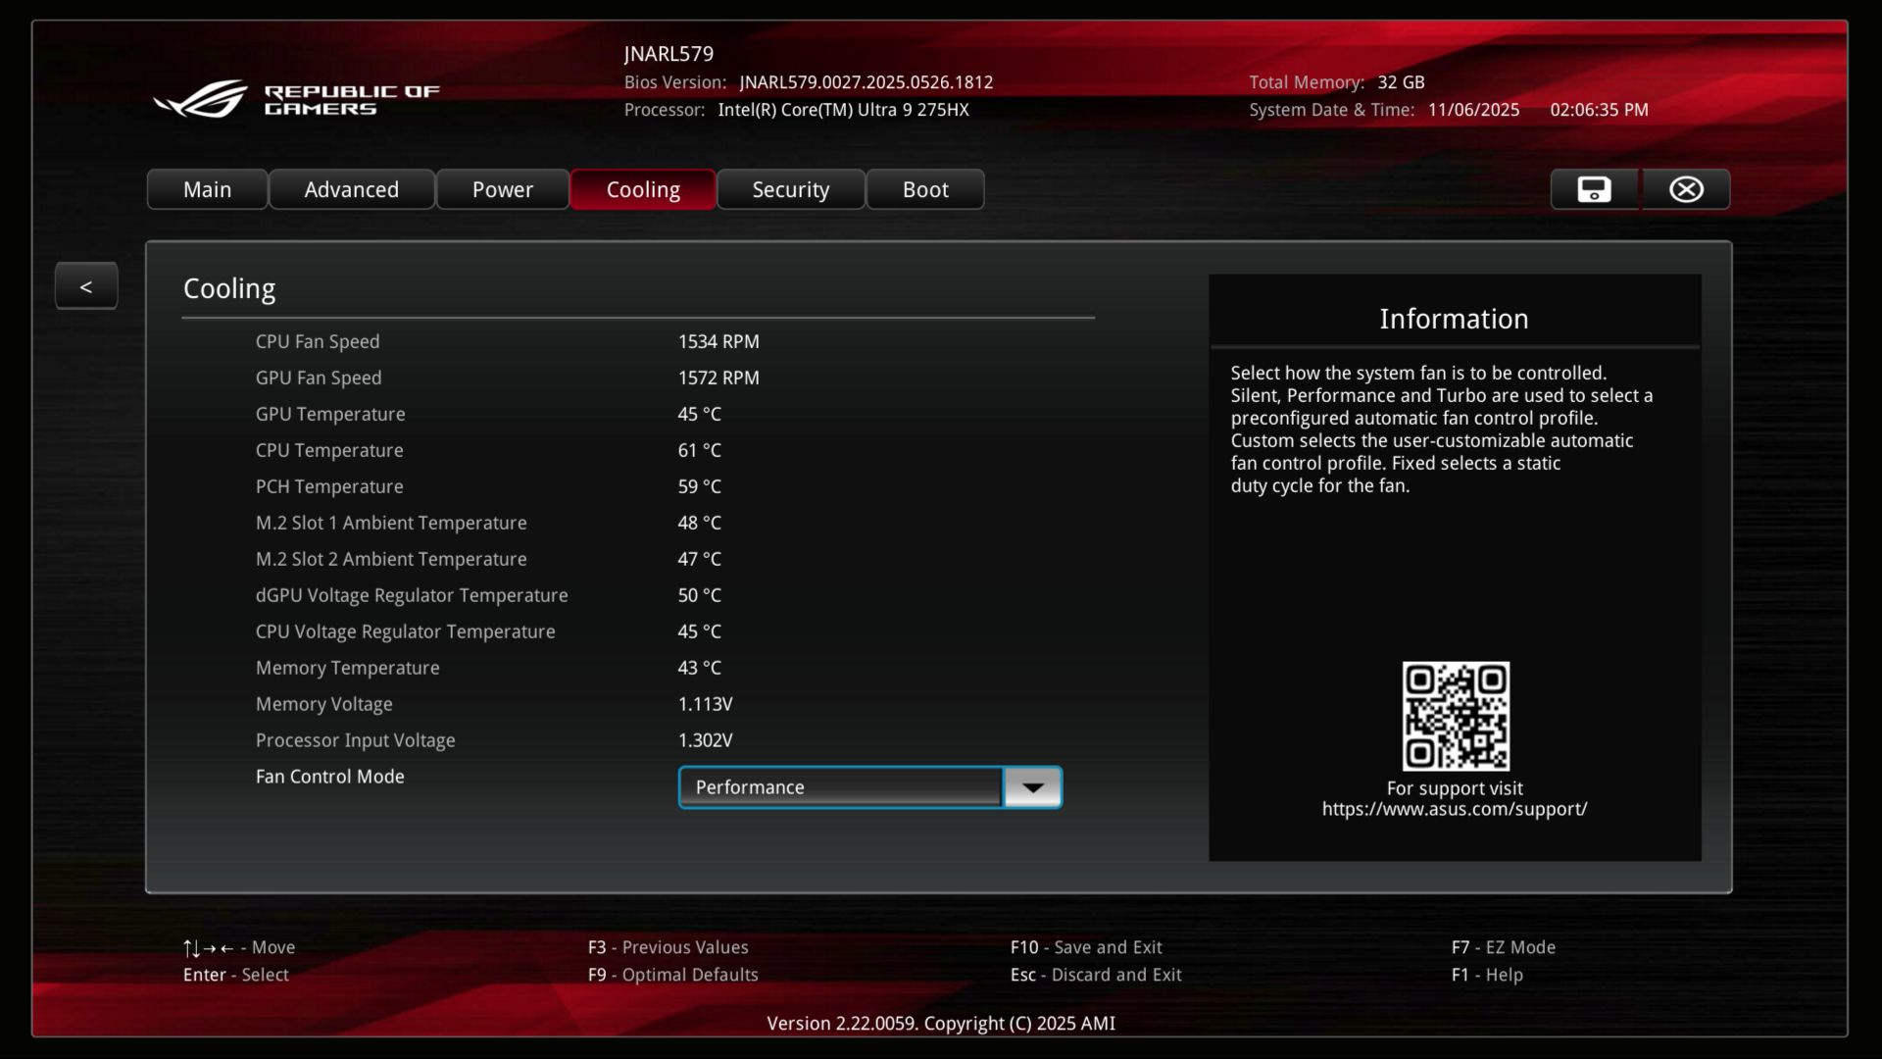Click the save floppy disk icon
This screenshot has width=1882, height=1059.
coord(1594,189)
